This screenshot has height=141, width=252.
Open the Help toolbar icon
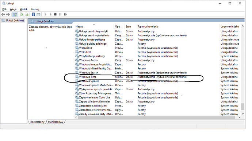pos(33,15)
